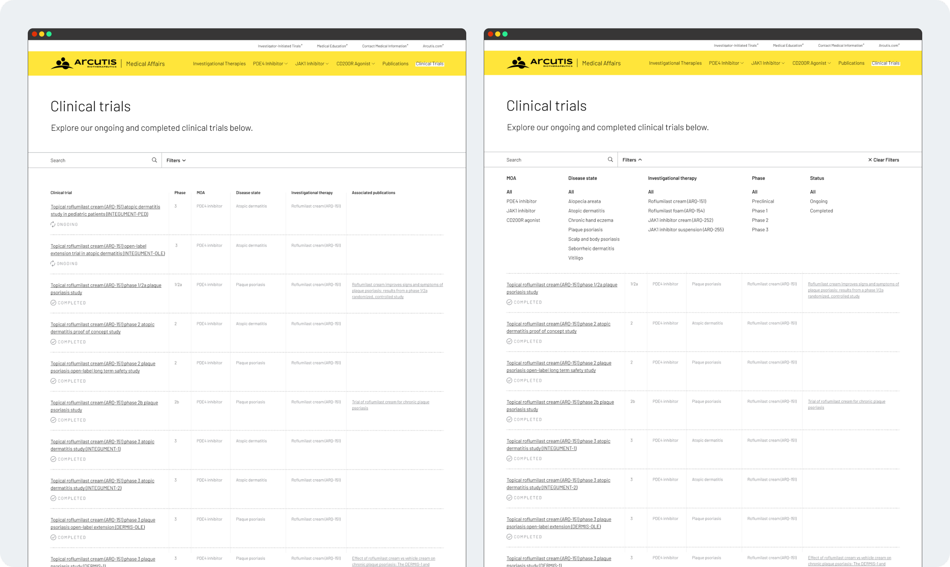This screenshot has width=950, height=567.
Task: Click the ongoing status icon for INTEGUMENT-PED
Action: tap(53, 224)
